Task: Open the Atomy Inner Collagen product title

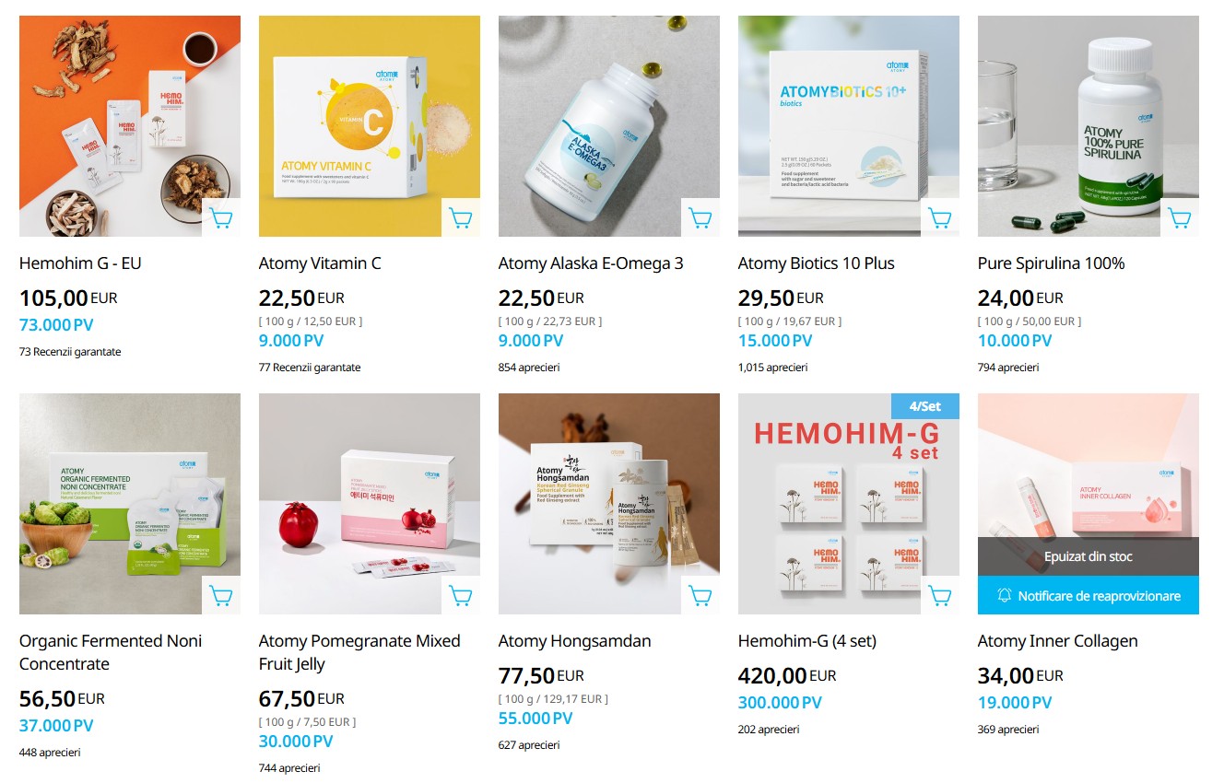Action: pos(1057,641)
